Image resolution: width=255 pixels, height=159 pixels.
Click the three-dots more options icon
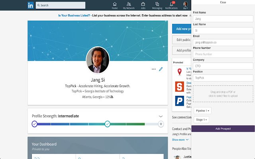tap(153, 69)
